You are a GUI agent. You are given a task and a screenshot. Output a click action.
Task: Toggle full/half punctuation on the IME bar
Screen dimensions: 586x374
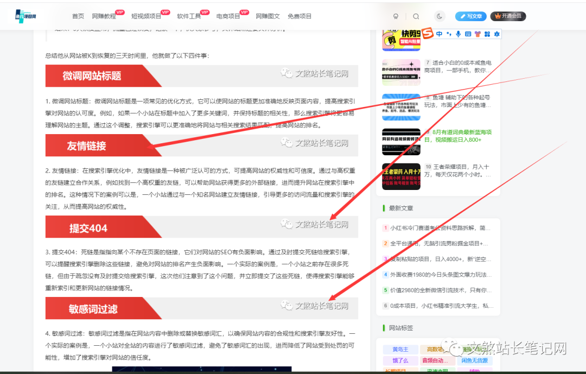click(x=449, y=34)
